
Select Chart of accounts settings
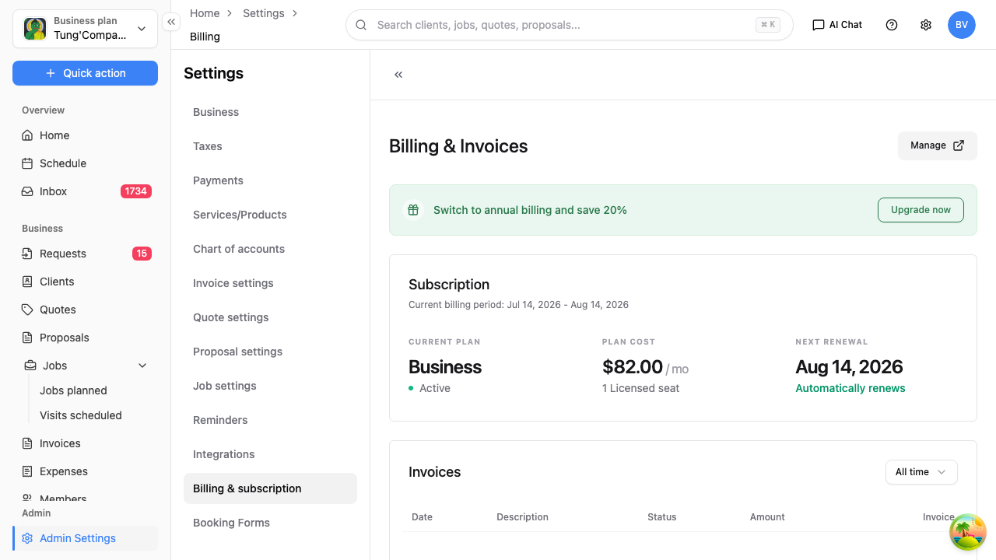270,249
